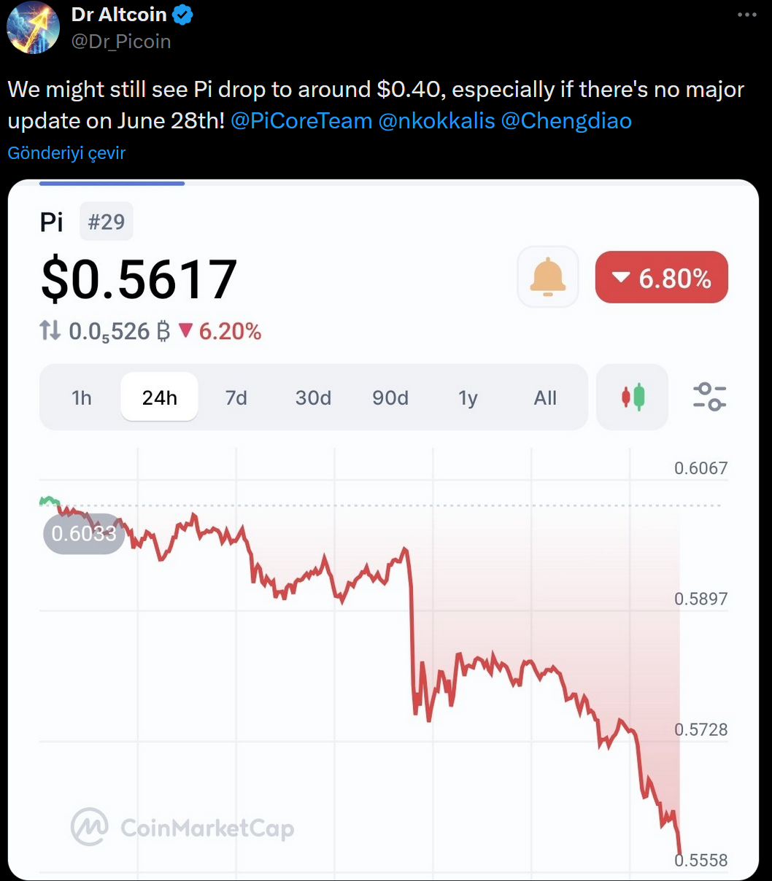Switch chart to 7d range
The image size is (772, 881).
(236, 397)
